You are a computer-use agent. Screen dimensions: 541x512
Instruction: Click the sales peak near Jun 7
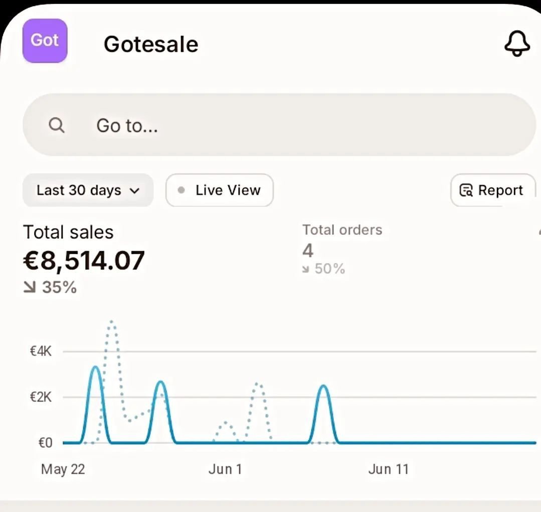pyautogui.click(x=324, y=386)
